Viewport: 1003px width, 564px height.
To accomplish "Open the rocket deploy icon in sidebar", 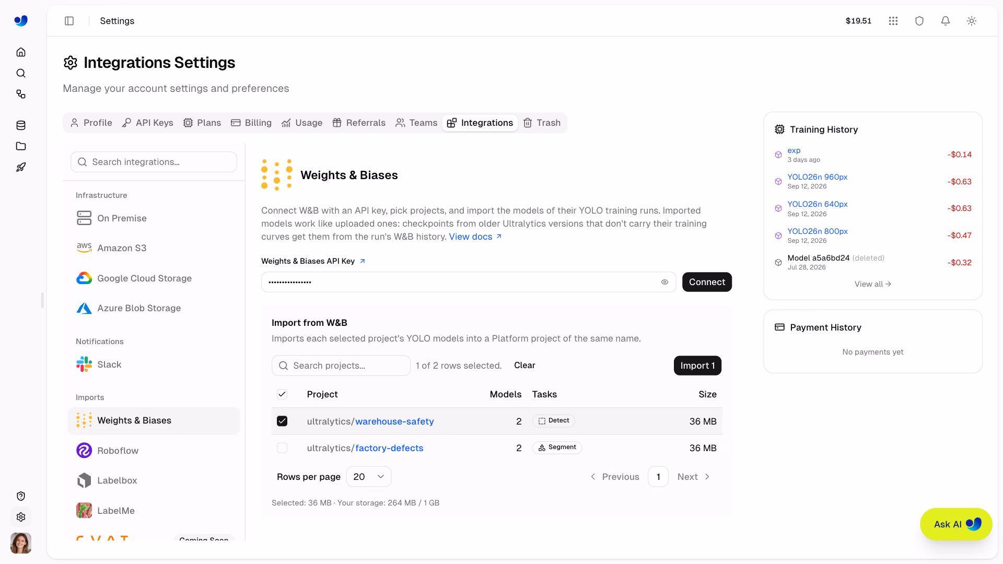I will [21, 167].
